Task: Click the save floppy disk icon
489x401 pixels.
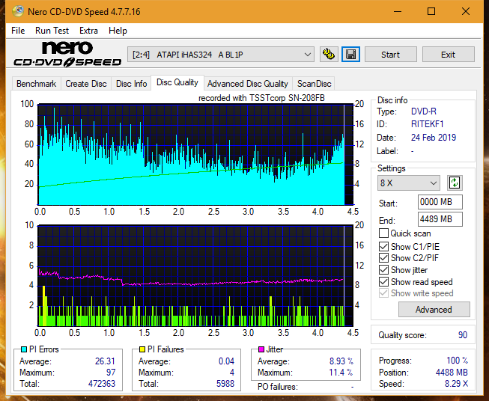Action: point(351,55)
